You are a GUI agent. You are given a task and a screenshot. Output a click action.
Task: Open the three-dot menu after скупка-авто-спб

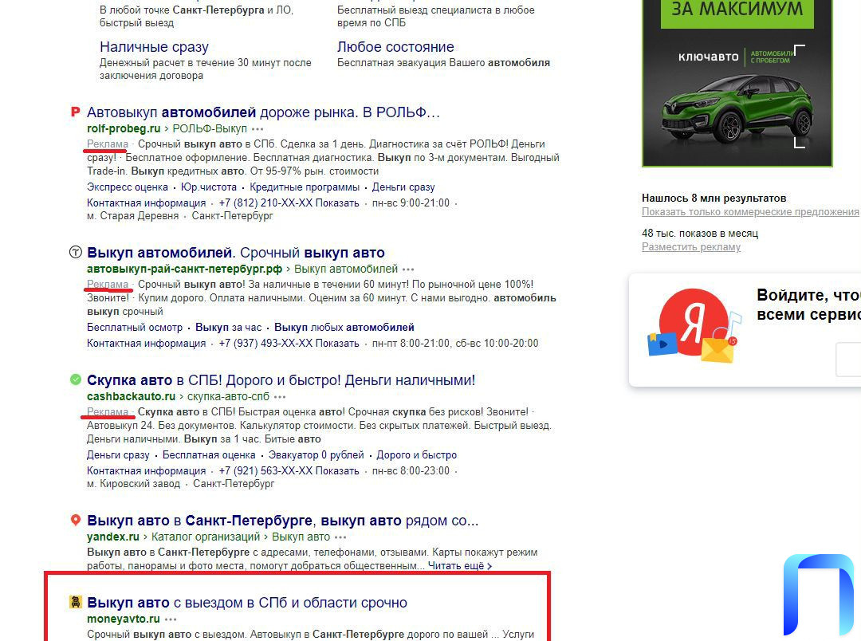[x=280, y=397]
